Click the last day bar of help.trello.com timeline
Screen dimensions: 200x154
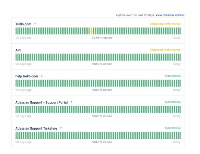click(x=180, y=83)
